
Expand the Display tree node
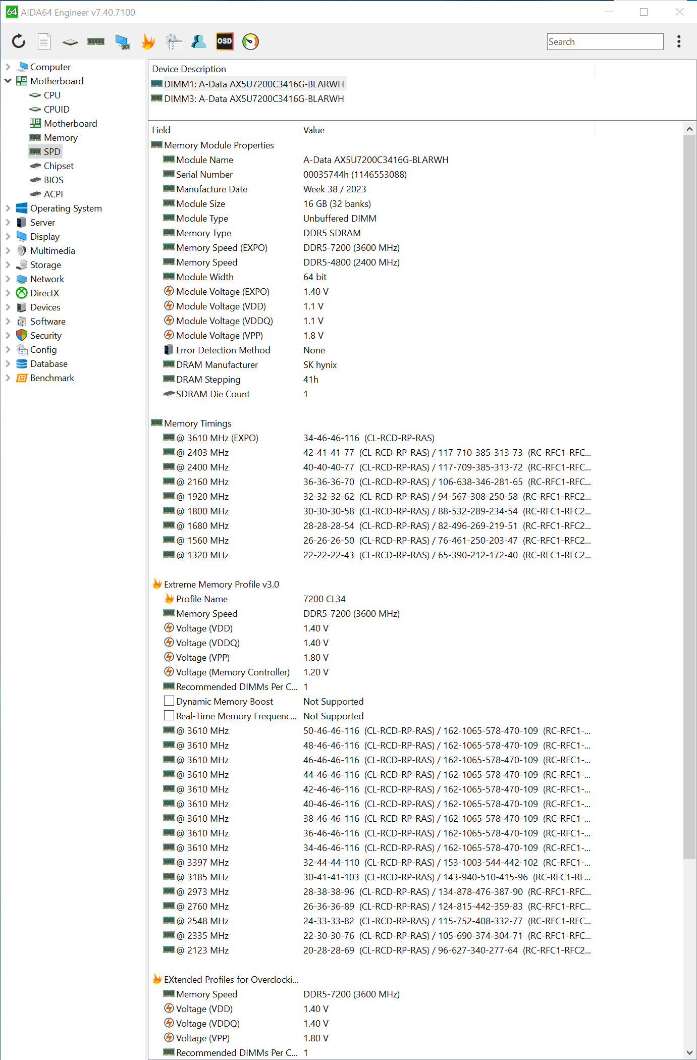[x=8, y=236]
